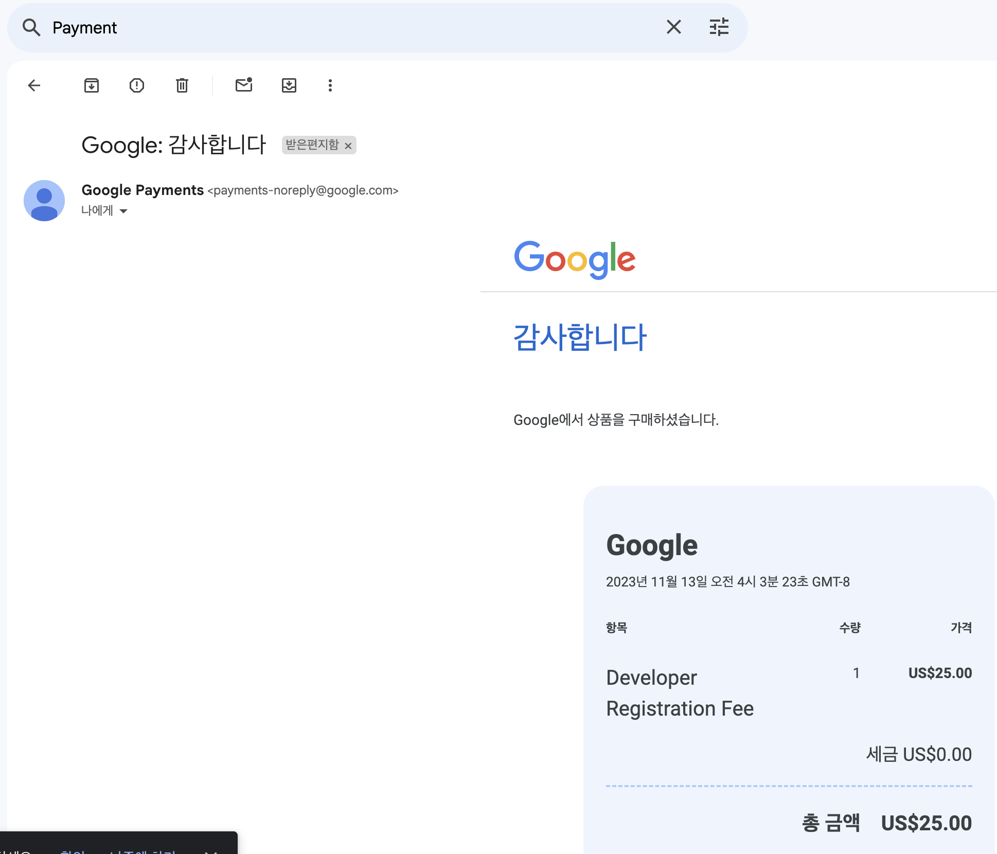The height and width of the screenshot is (854, 997).
Task: Click the Google Payments sender name
Action: coord(143,190)
